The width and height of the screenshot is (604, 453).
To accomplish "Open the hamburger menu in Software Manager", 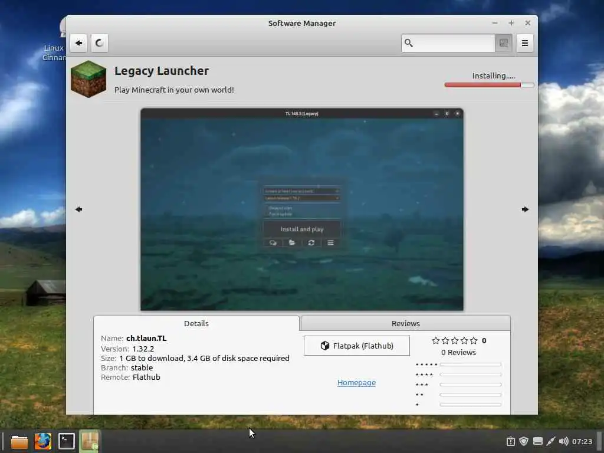I will [524, 42].
